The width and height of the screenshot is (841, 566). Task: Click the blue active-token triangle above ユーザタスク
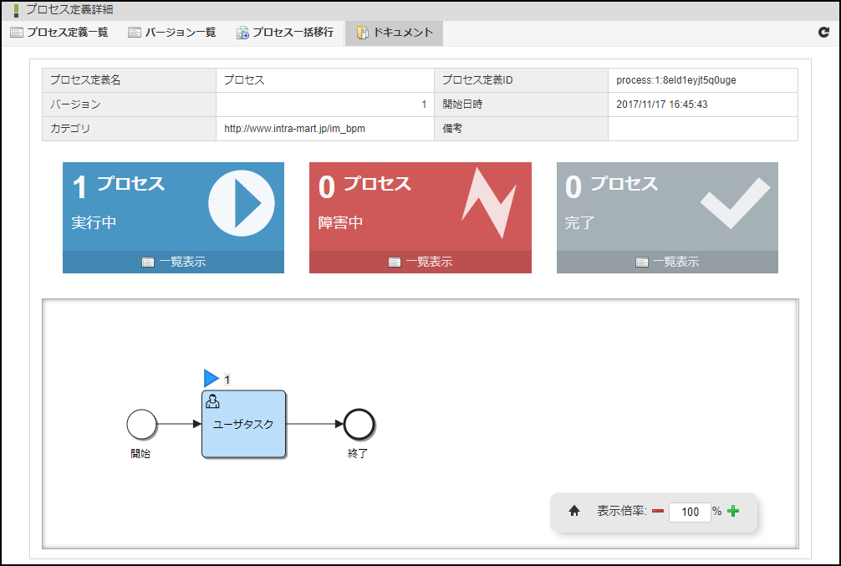pos(211,379)
